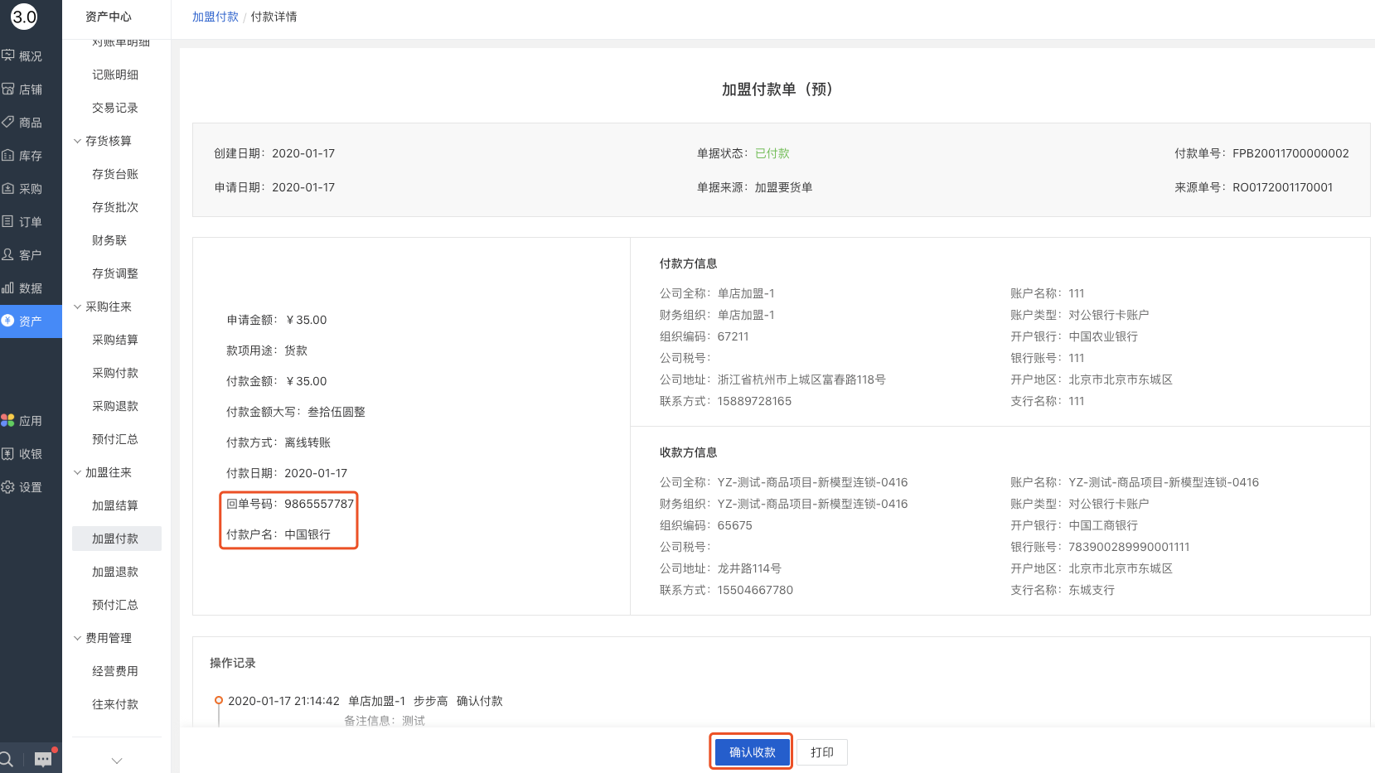Open 应用 apps colorful icon
Image resolution: width=1375 pixels, height=773 pixels.
pos(8,420)
